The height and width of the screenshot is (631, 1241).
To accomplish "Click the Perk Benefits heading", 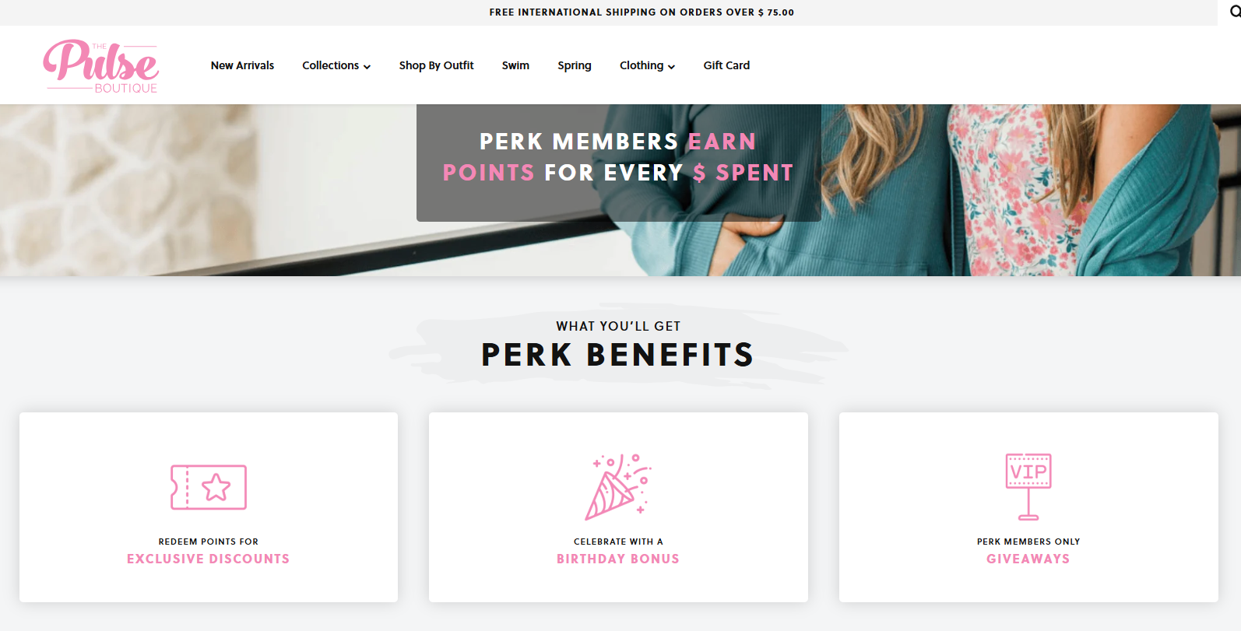I will [618, 355].
